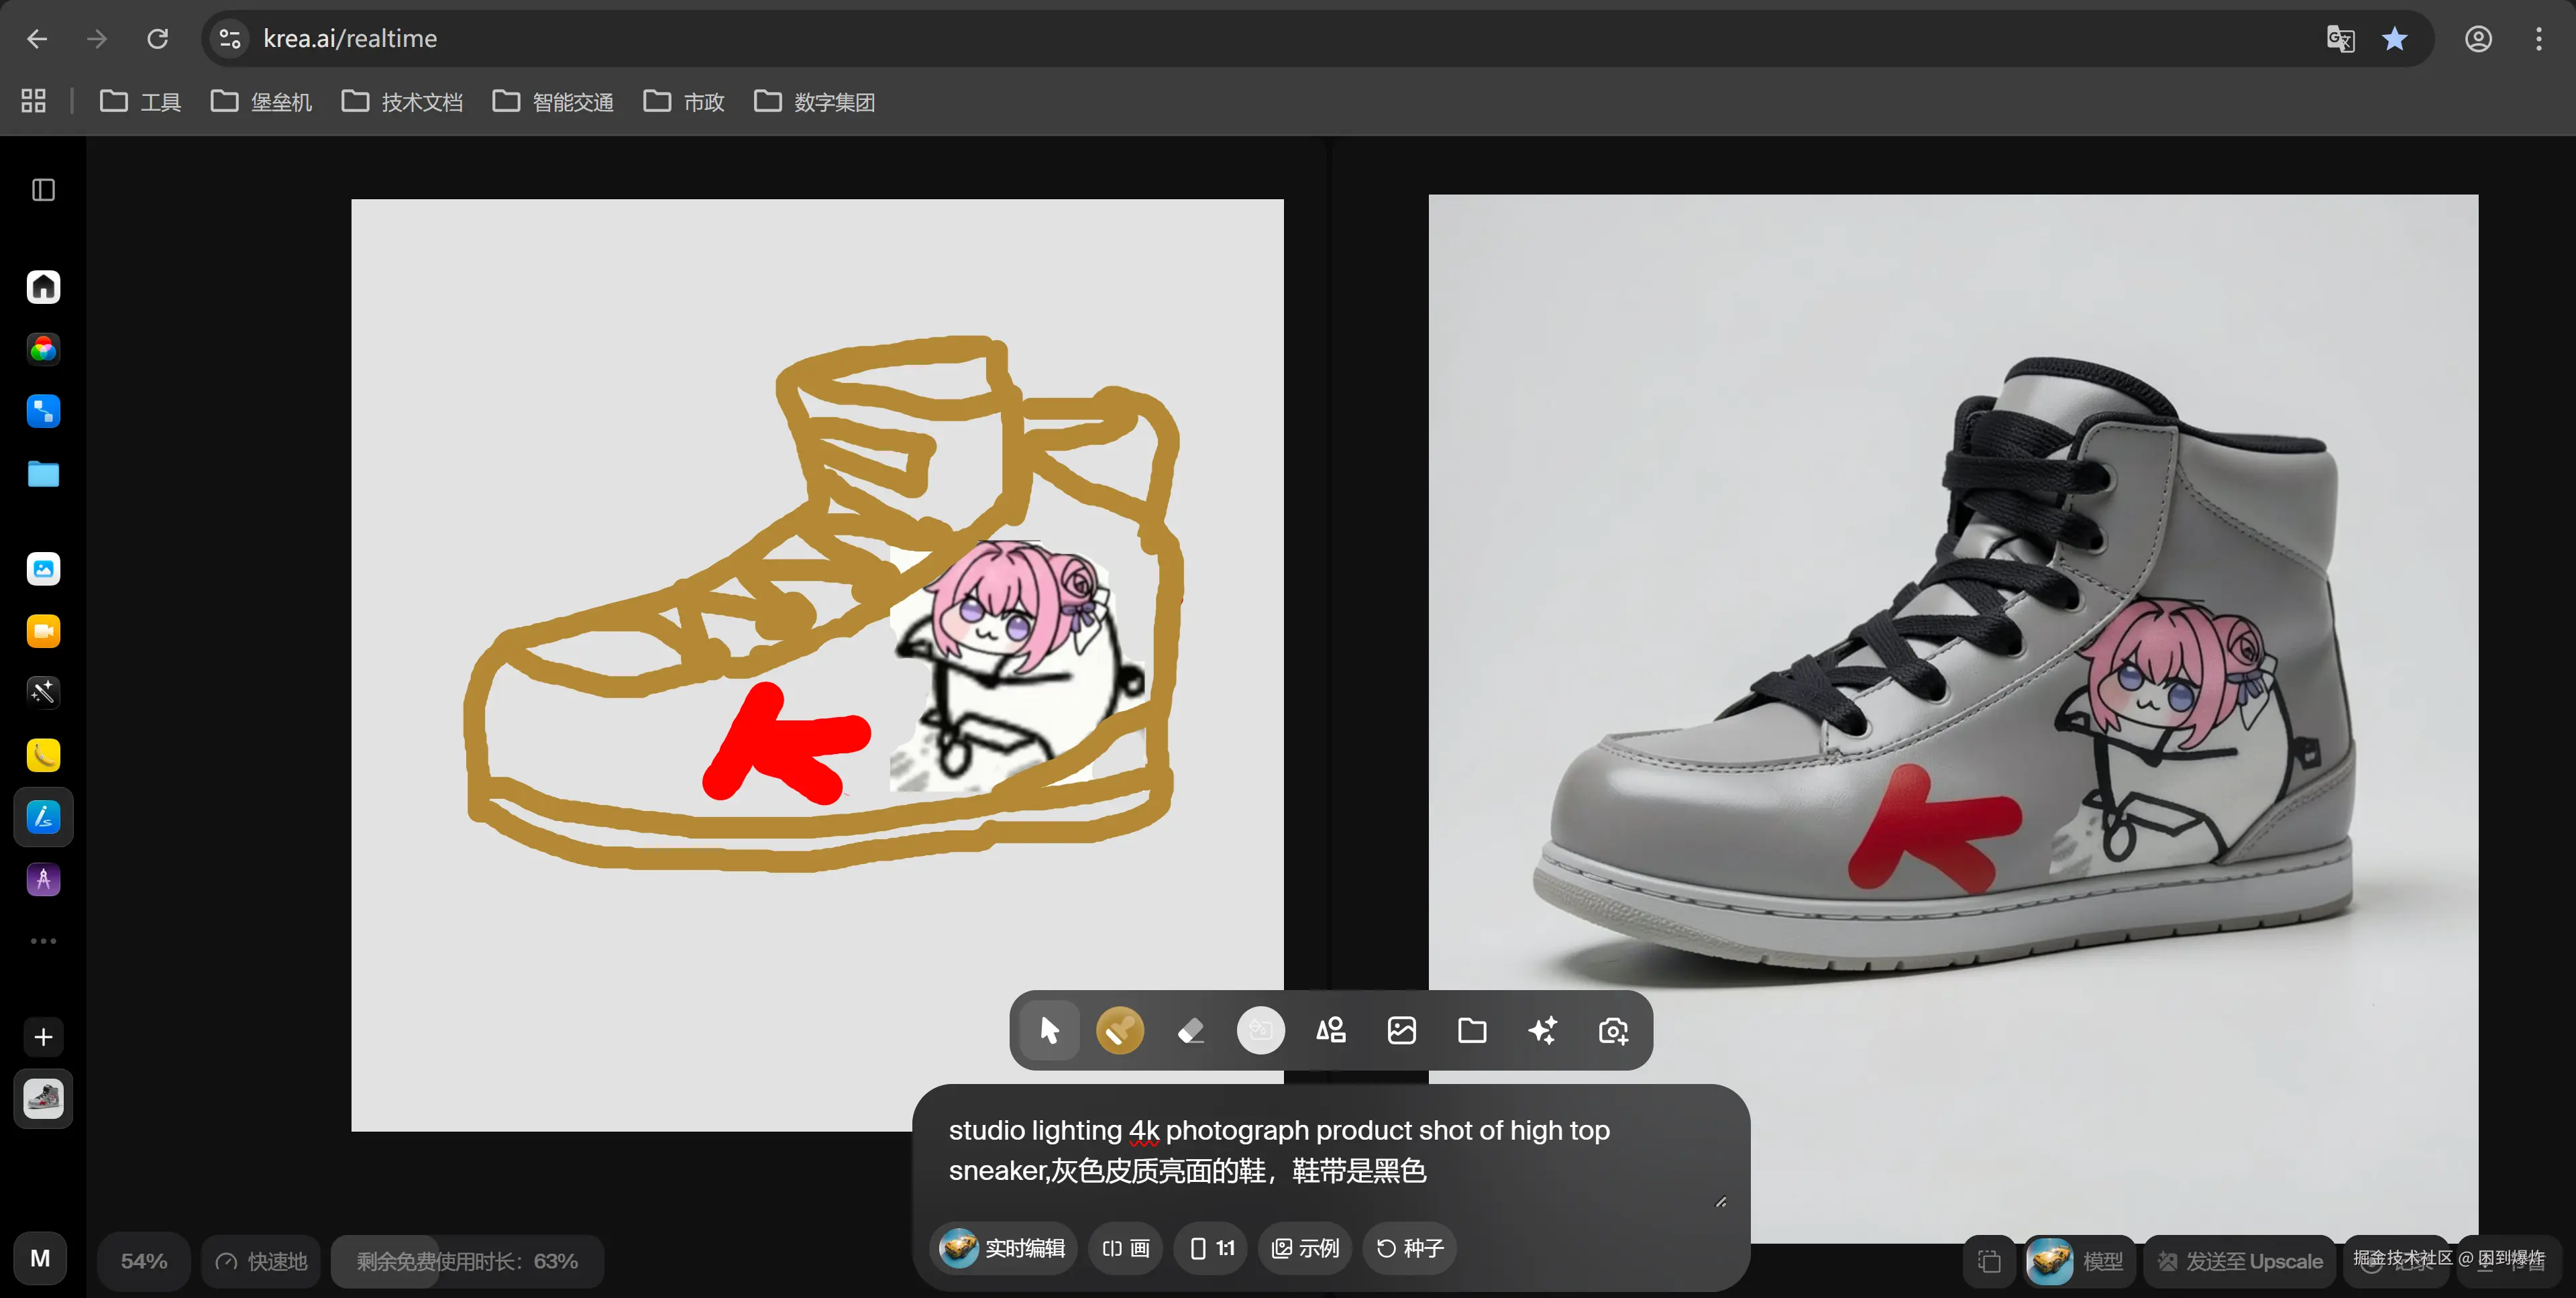Toggle the 画 split view option
Image resolution: width=2576 pixels, height=1298 pixels.
[1126, 1248]
